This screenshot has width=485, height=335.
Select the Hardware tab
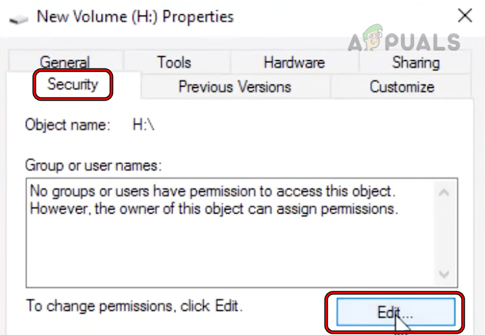pos(294,62)
